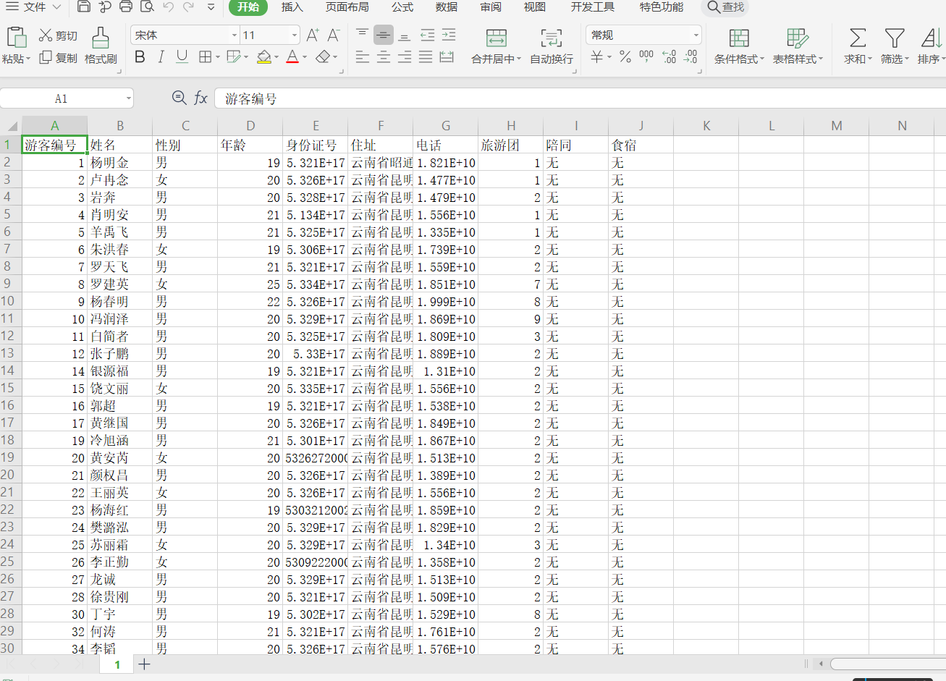Click the Merge and Center (合并居中) icon
The image size is (946, 681).
tap(497, 38)
